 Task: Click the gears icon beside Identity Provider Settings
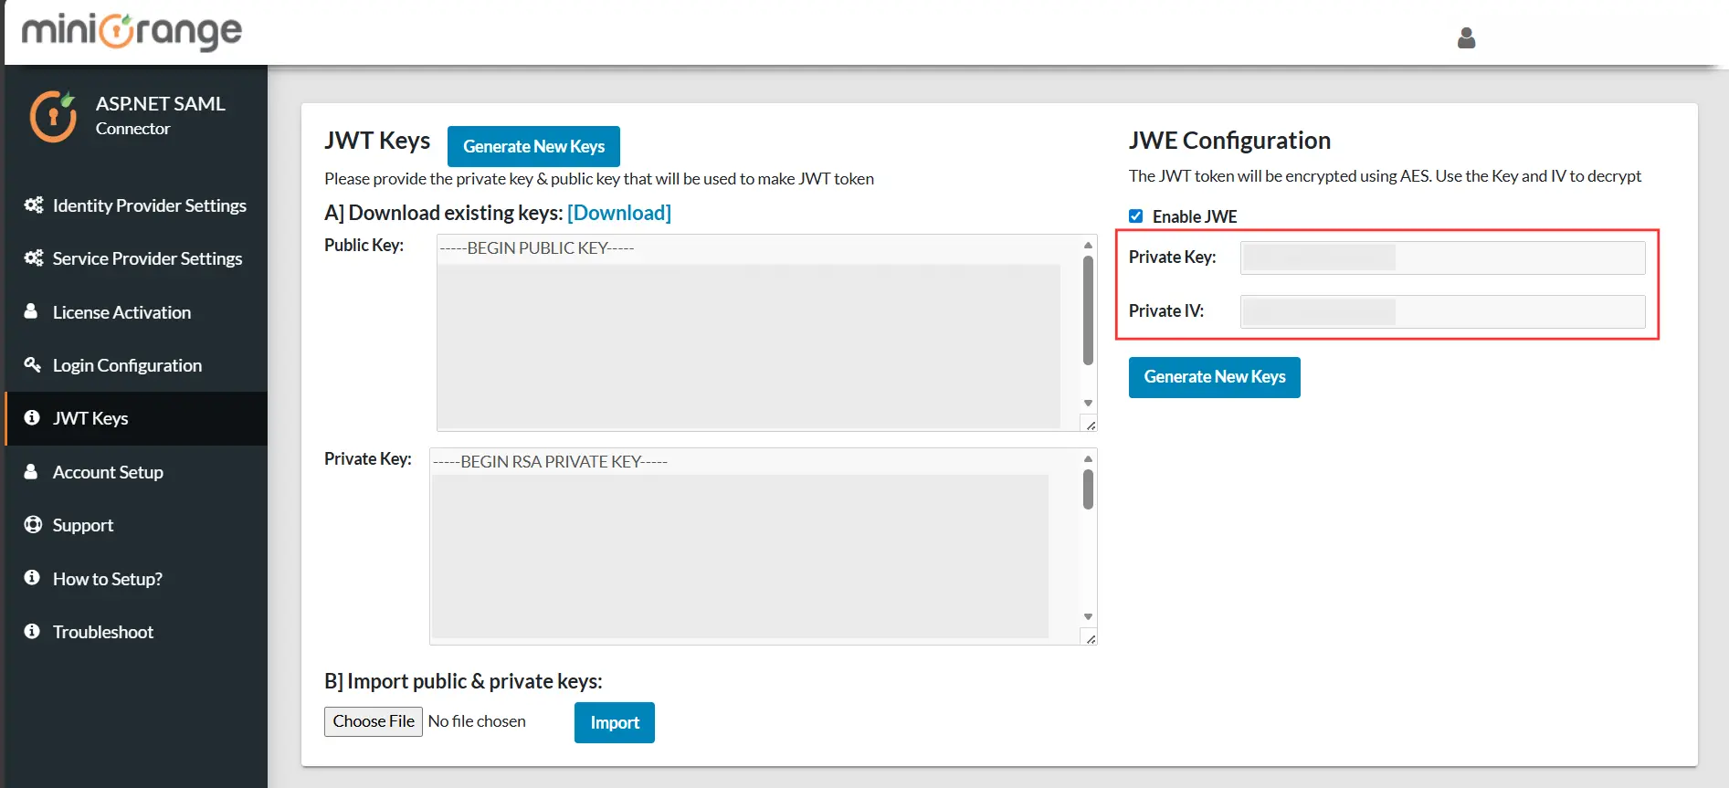click(x=33, y=205)
